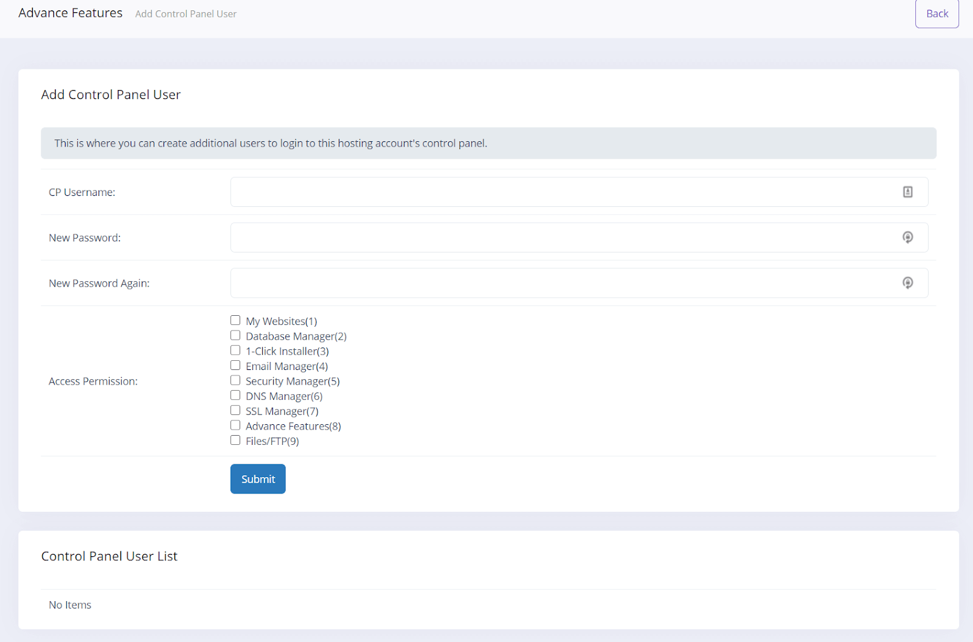Focus the CP Username input field
Screen dimensions: 973x642
pos(579,192)
